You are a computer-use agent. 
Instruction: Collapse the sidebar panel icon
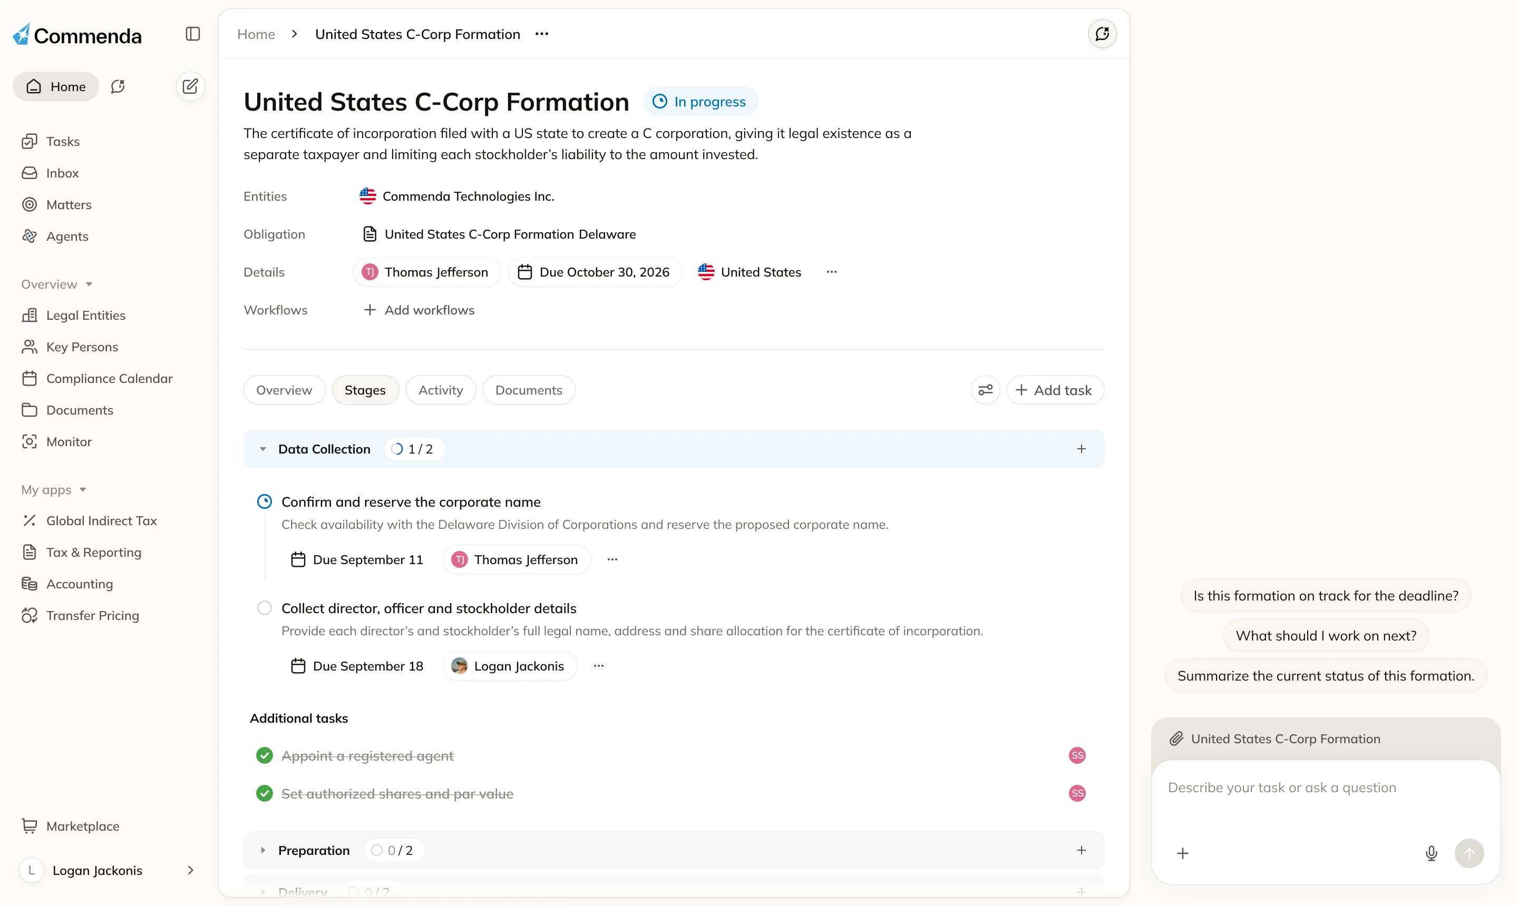tap(192, 34)
